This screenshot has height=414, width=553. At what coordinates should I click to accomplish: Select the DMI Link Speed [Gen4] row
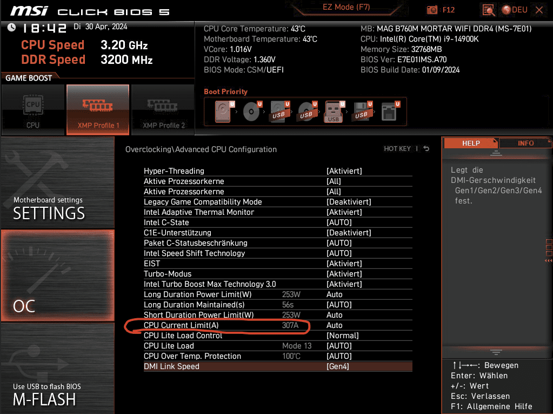tap(278, 366)
